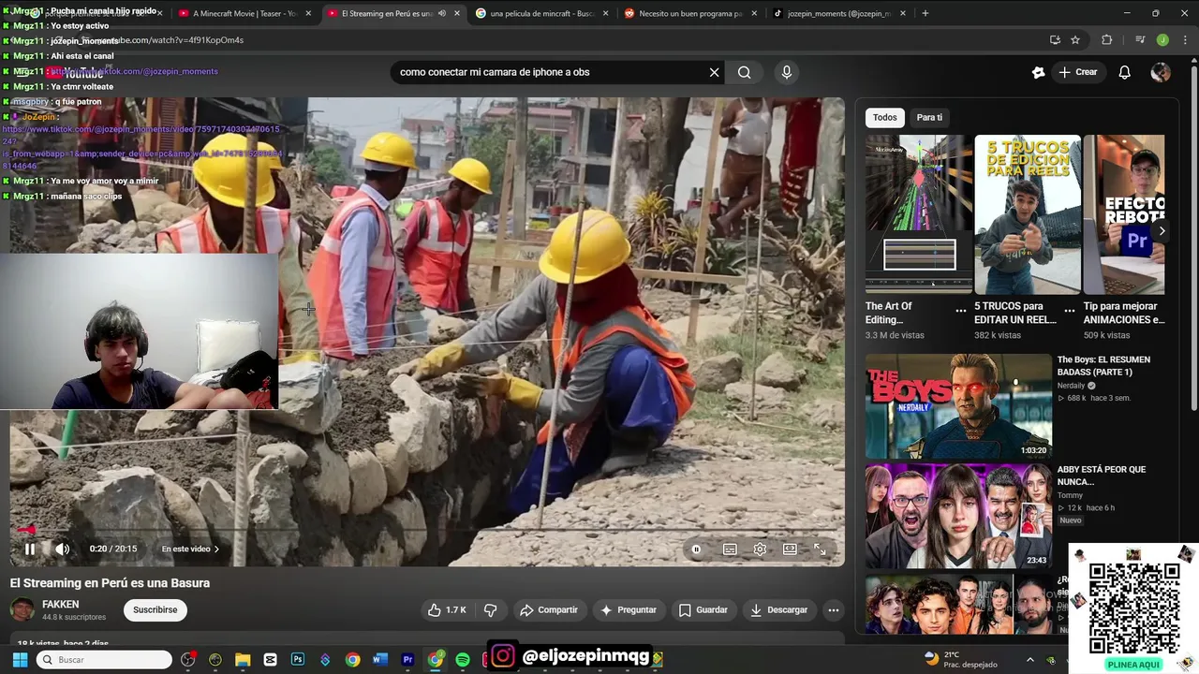This screenshot has width=1199, height=674.
Task: Open the taskbar weather widget 21°C
Action: [x=960, y=660]
